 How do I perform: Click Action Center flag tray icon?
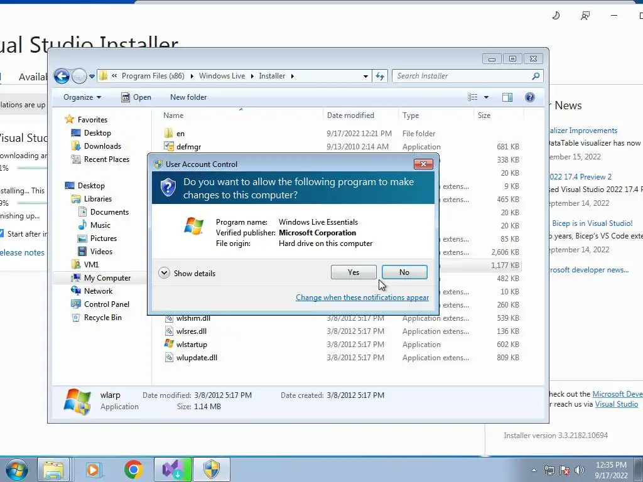tap(565, 470)
